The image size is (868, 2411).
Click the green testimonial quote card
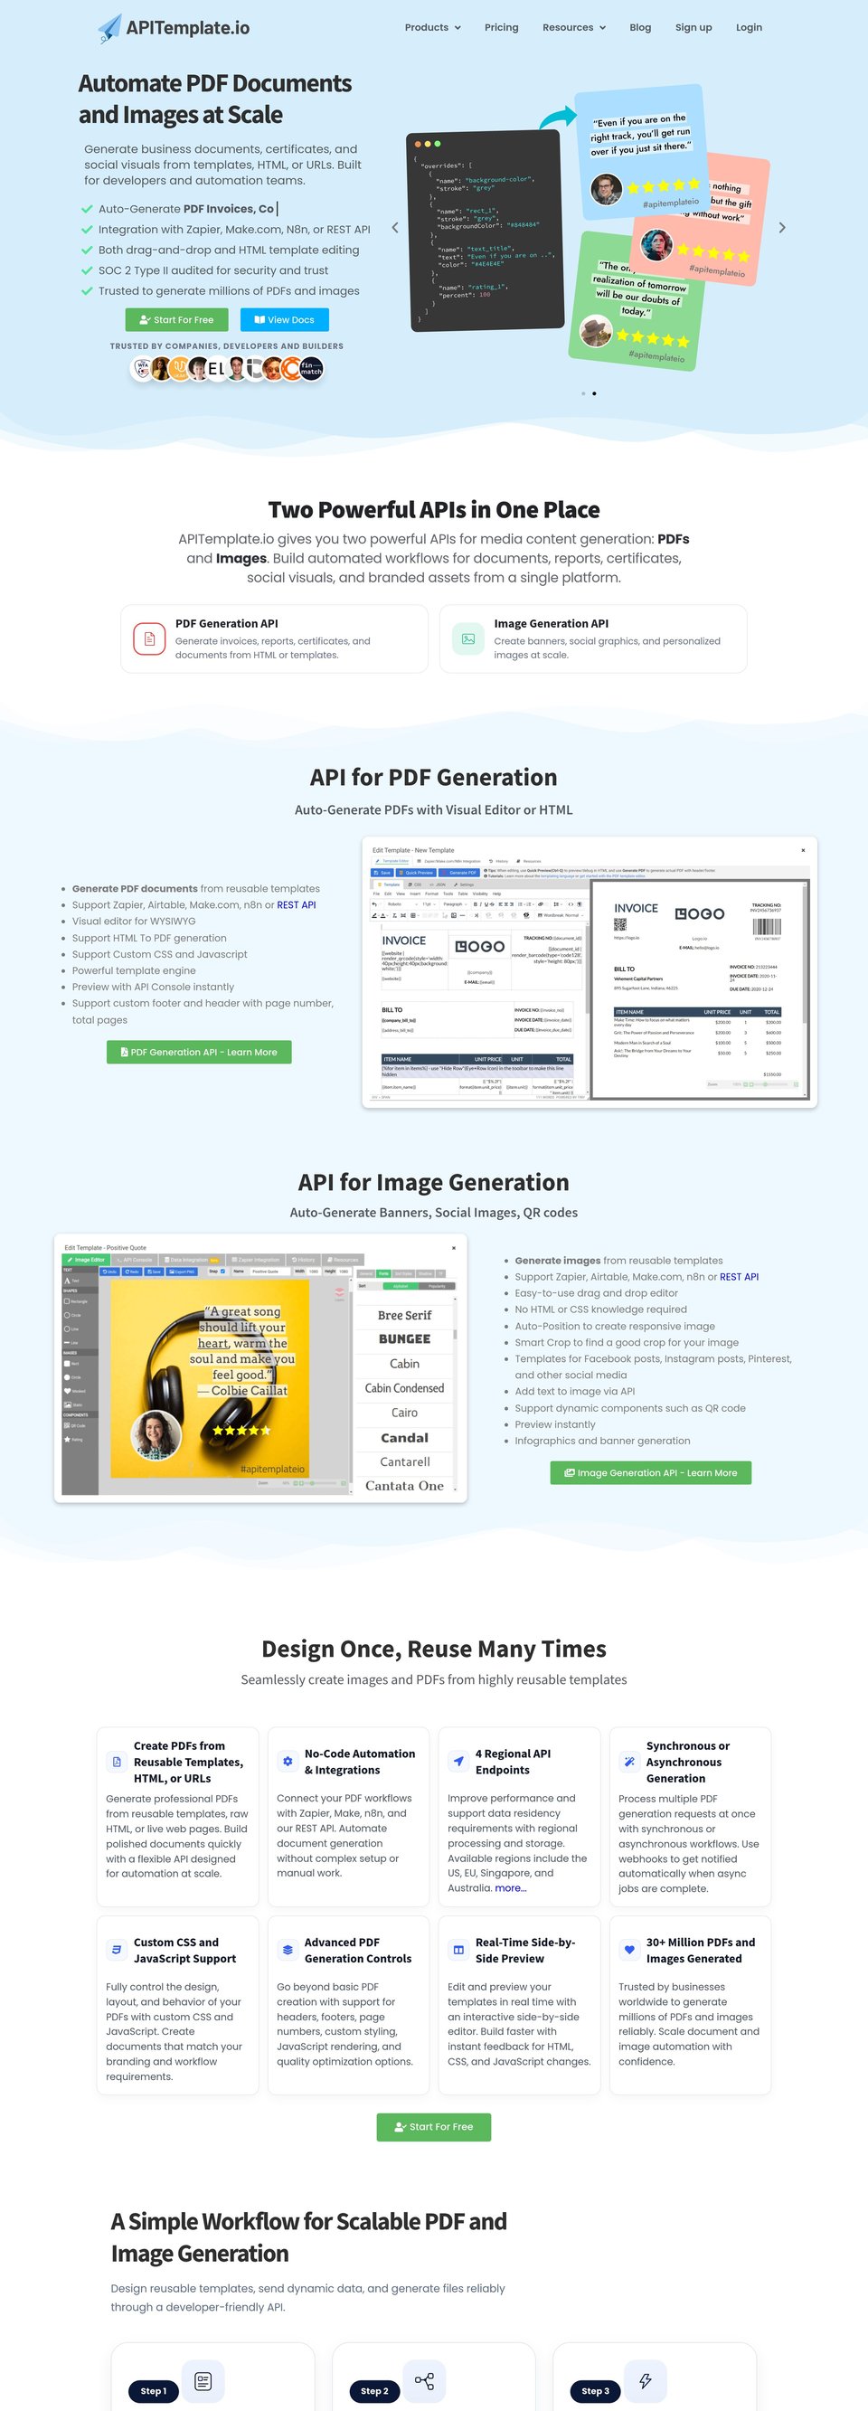(x=635, y=301)
